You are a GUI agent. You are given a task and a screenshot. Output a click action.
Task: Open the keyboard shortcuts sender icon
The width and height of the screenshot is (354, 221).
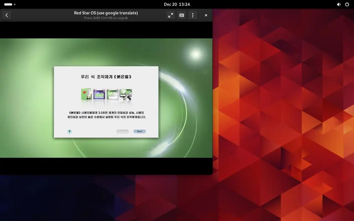click(x=182, y=15)
